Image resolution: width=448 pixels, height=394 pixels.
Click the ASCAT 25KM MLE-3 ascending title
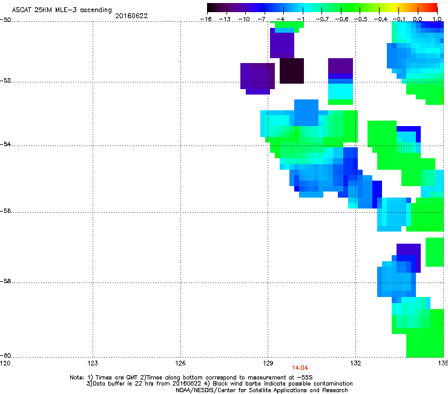click(x=62, y=10)
